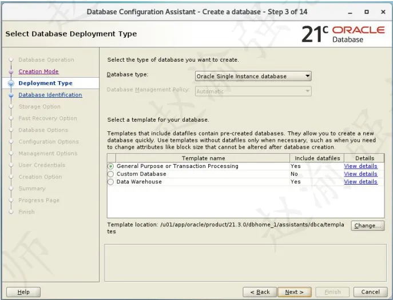Select the Data Warehouse template radio button
Screen dimensions: 393x300
[x=110, y=182]
